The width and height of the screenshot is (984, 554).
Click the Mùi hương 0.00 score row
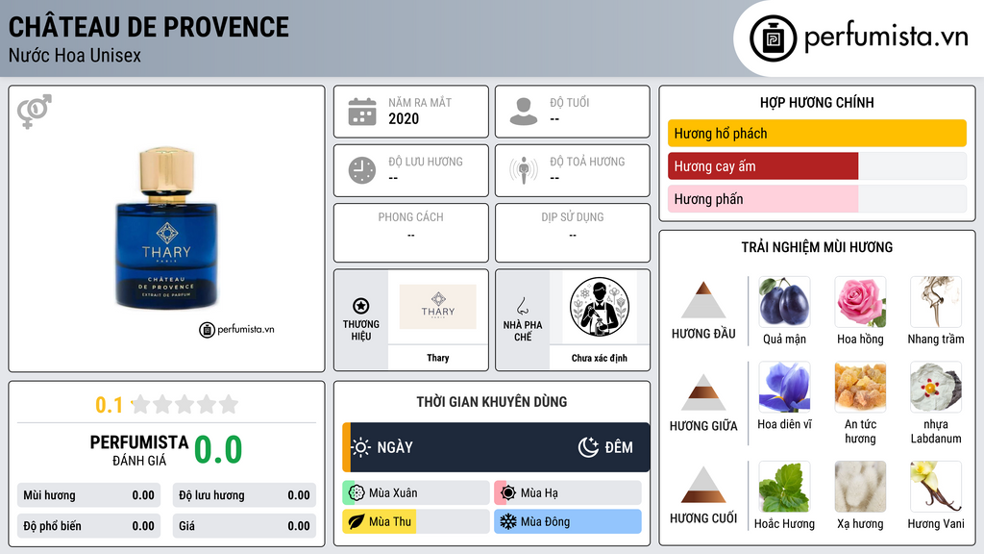pyautogui.click(x=88, y=495)
